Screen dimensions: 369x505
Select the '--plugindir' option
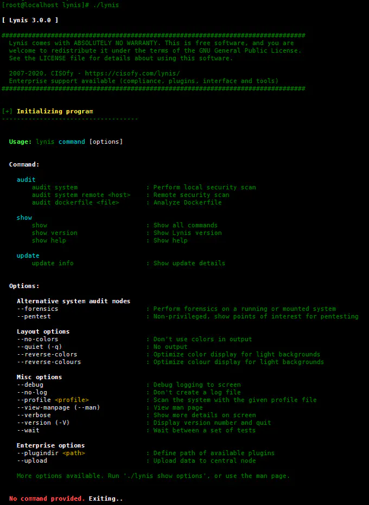(37, 453)
